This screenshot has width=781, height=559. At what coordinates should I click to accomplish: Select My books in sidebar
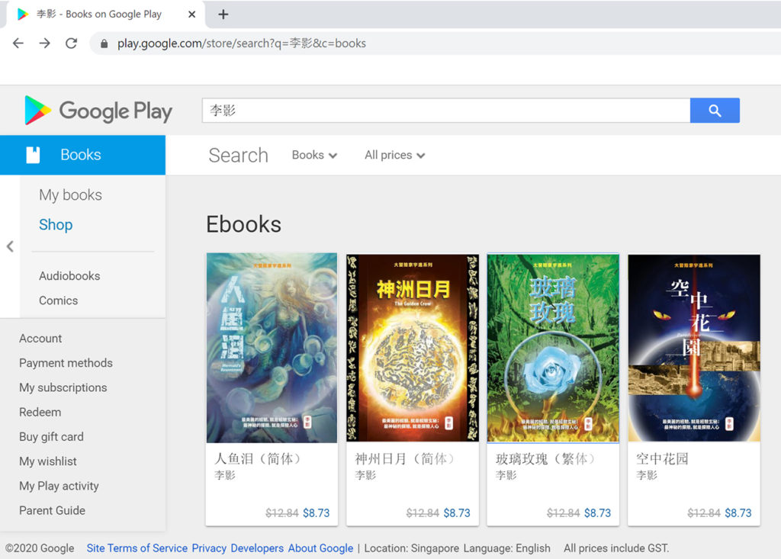pos(70,195)
